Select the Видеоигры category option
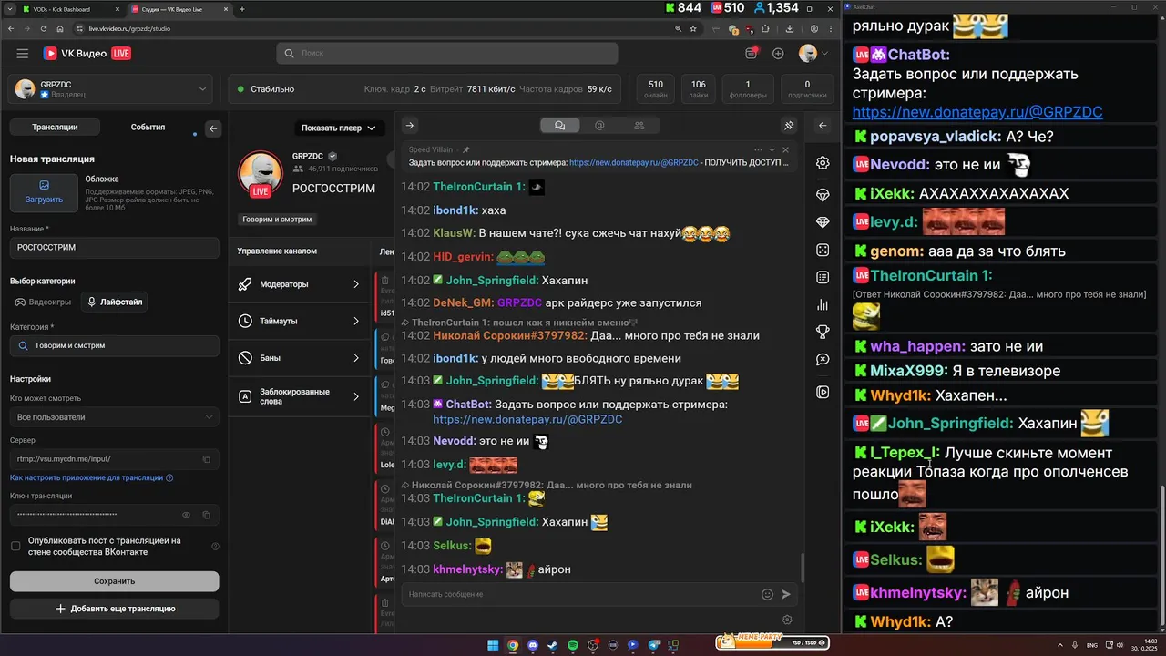This screenshot has width=1166, height=656. [x=42, y=302]
